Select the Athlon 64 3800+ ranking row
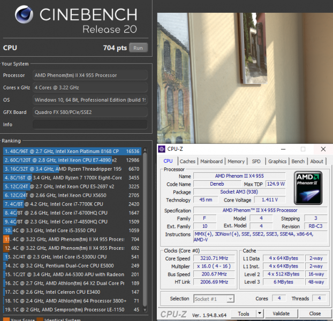 pyautogui.click(x=72, y=301)
